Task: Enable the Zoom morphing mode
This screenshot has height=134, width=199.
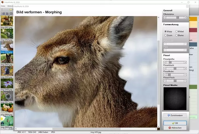Action: (x=166, y=35)
